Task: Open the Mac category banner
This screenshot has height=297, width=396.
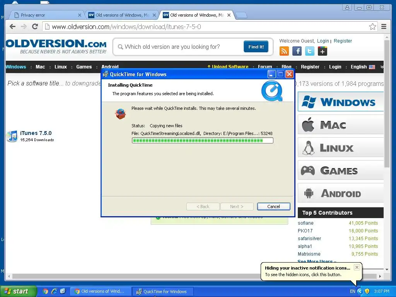Action: tap(341, 125)
